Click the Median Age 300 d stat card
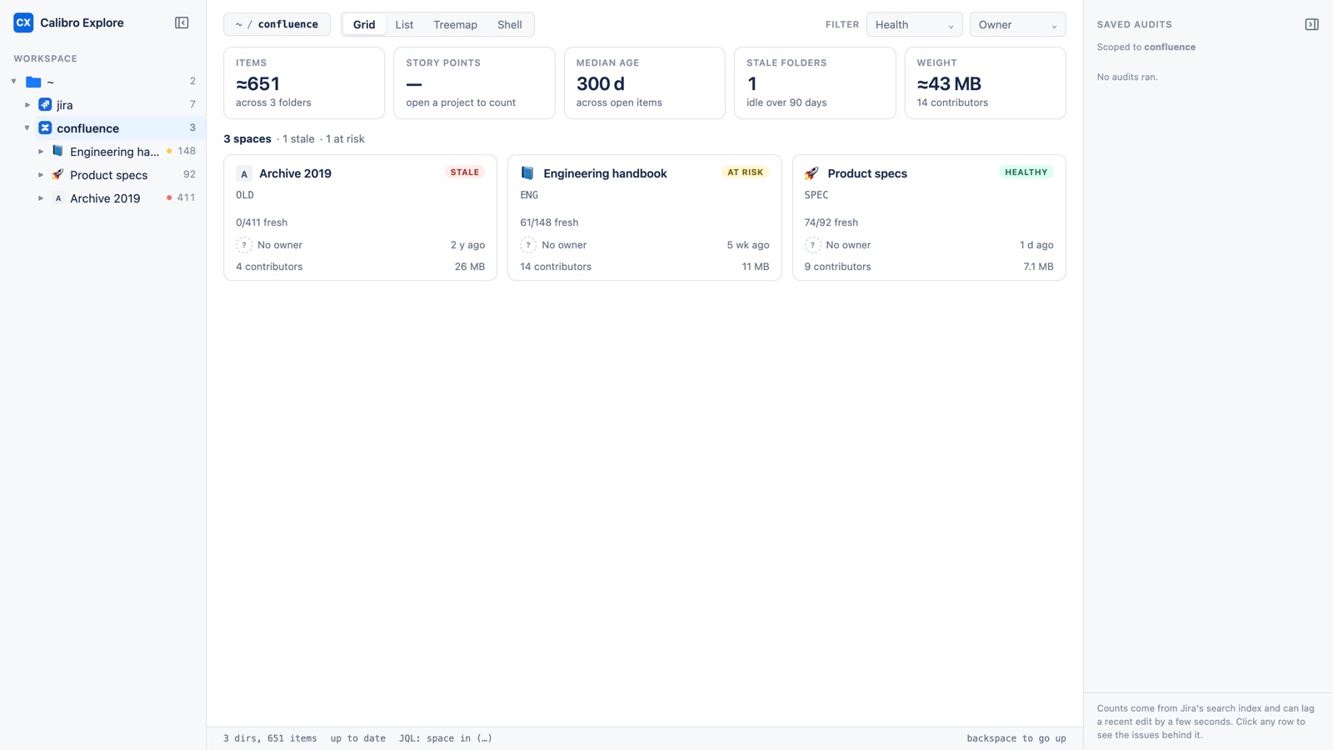1333x750 pixels. coord(645,83)
